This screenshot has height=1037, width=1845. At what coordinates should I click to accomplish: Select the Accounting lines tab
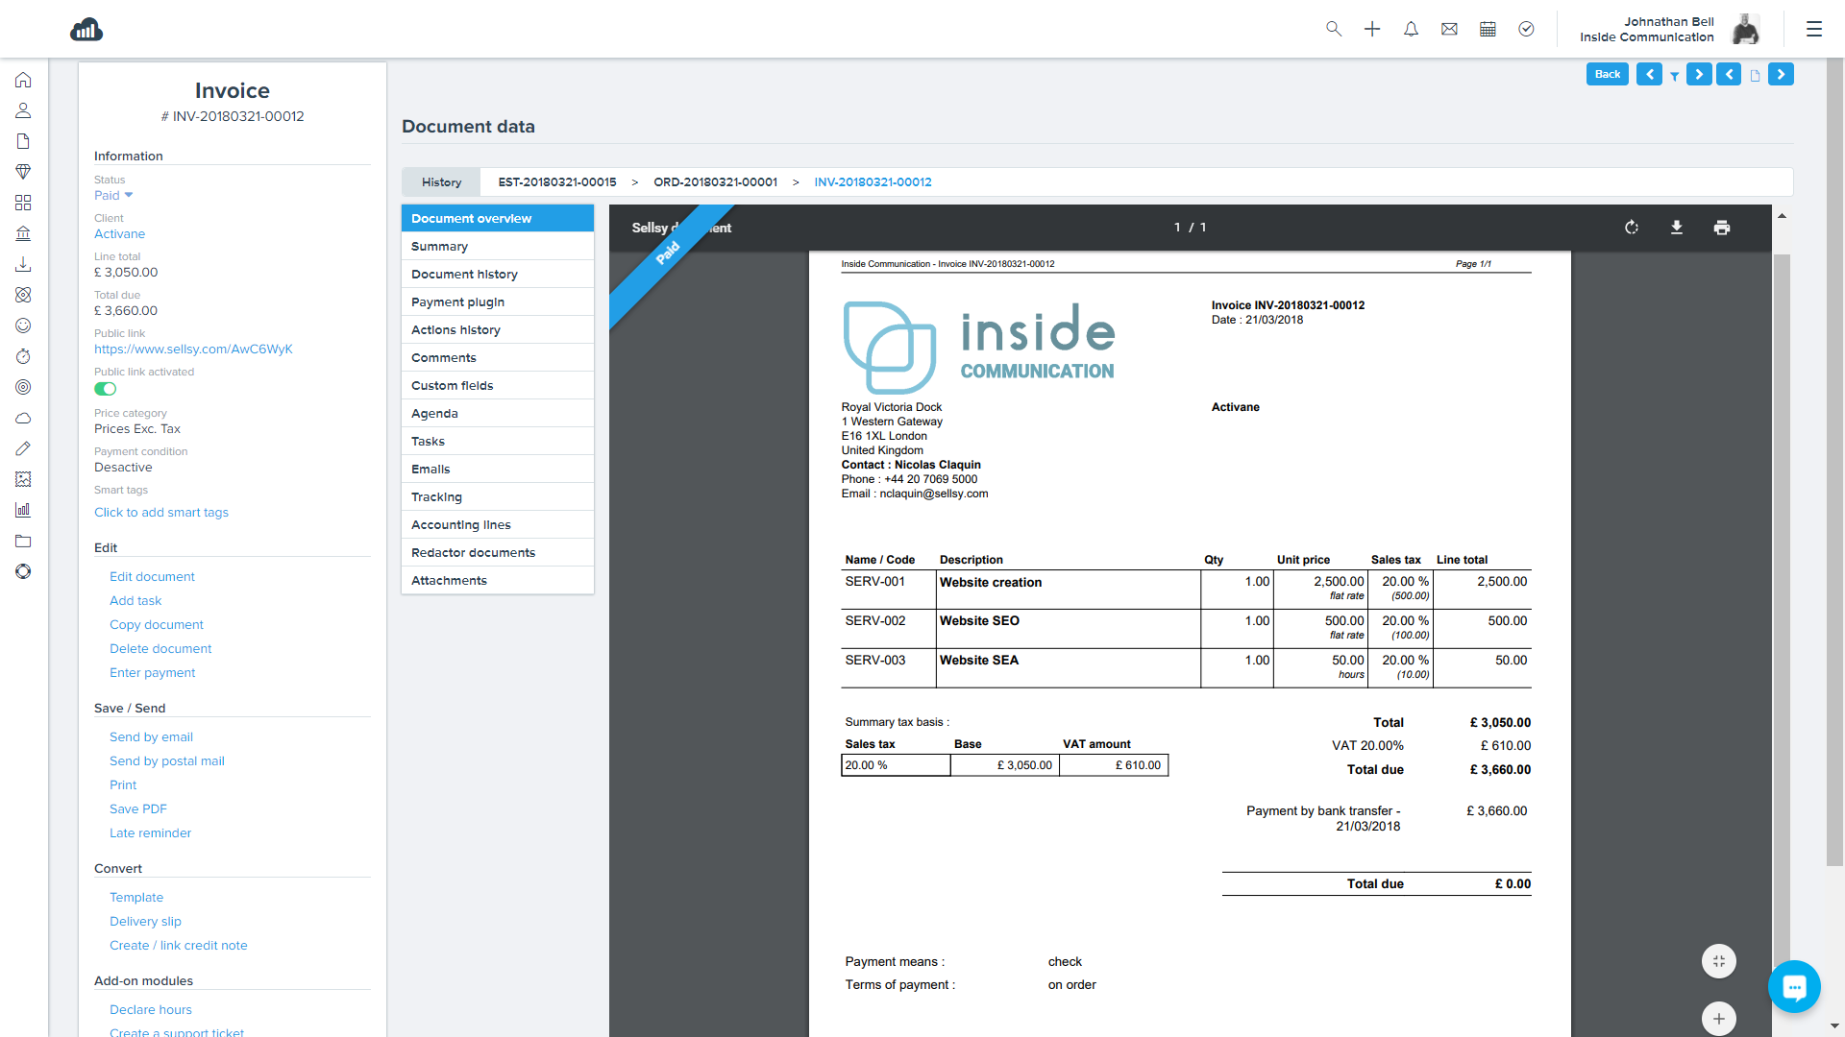[x=461, y=525]
